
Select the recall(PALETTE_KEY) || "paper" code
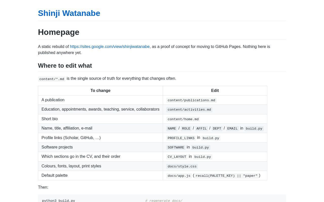[x=227, y=176]
